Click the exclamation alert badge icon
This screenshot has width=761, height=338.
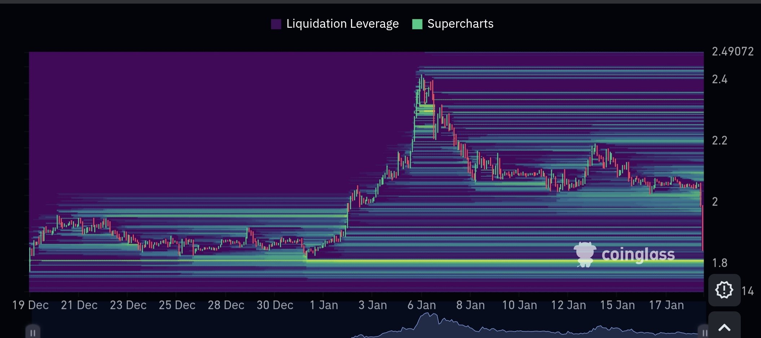pyautogui.click(x=724, y=290)
